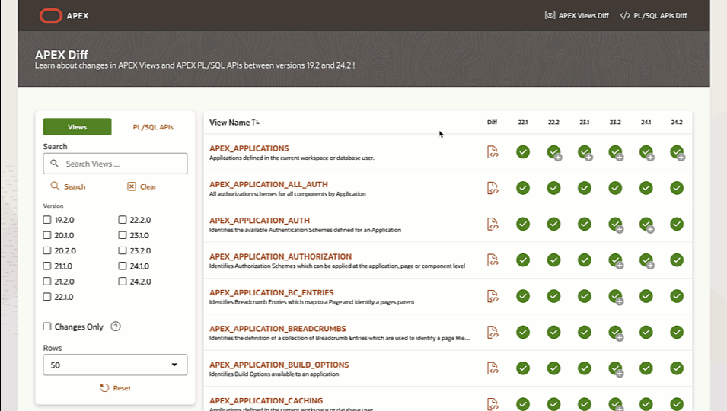Click the 24.1 check icon for APEX_APPLICATION_BREADCRUMBS
This screenshot has width=727, height=411.
646,333
